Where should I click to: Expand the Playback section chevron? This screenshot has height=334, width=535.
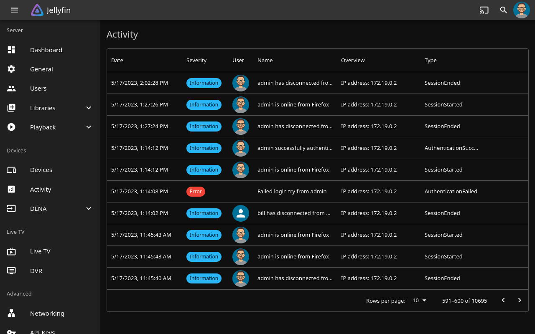(x=89, y=127)
